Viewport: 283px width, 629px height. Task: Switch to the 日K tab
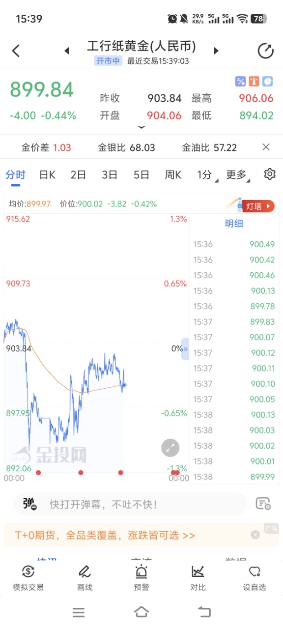click(47, 174)
